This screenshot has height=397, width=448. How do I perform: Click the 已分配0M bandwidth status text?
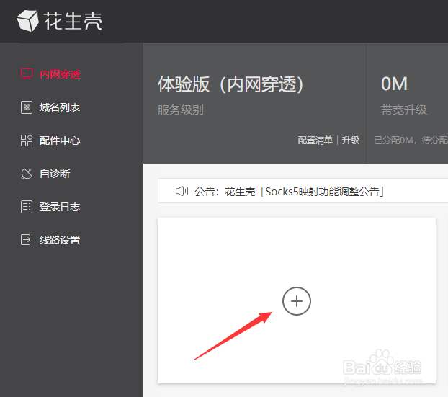click(x=411, y=140)
